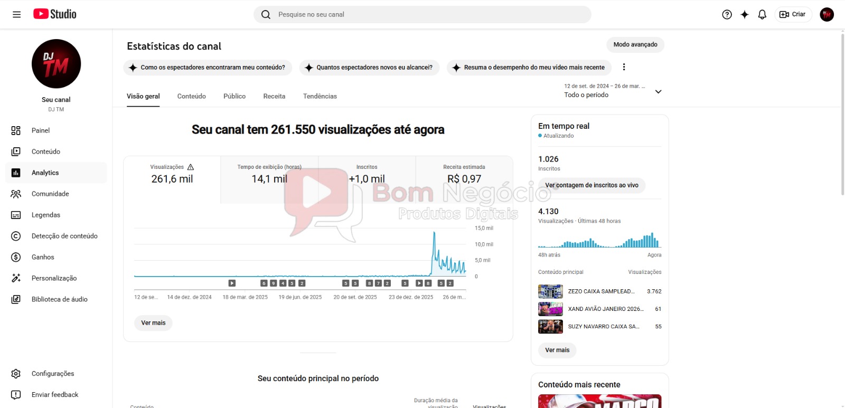Image resolution: width=845 pixels, height=408 pixels.
Task: Switch to the Tendências tab
Action: point(320,97)
